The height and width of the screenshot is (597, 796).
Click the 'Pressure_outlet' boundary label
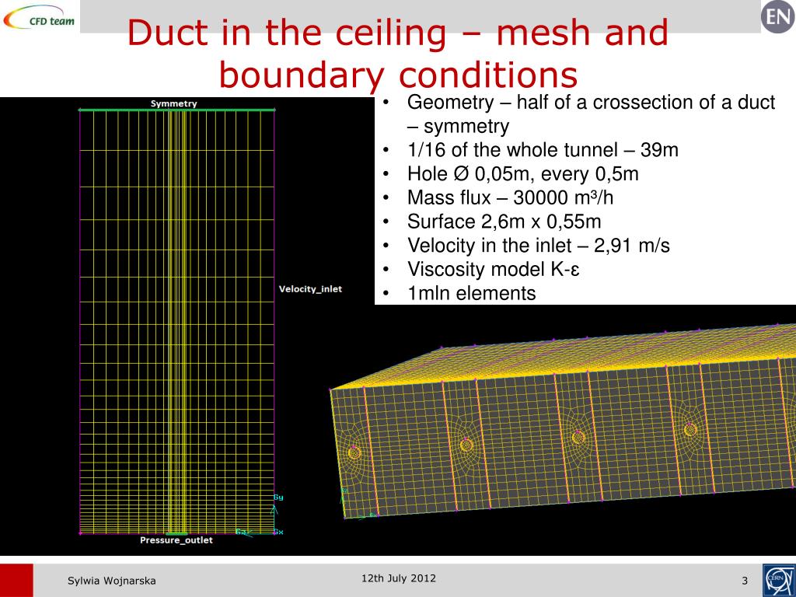pos(176,540)
